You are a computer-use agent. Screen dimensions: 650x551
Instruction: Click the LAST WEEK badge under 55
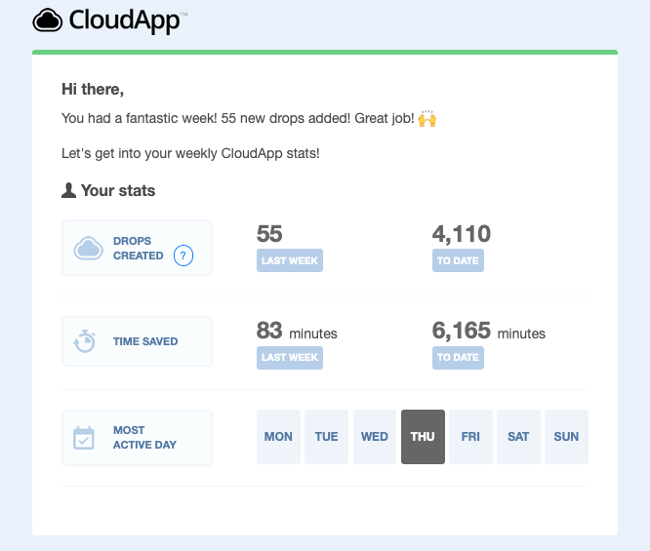coord(290,260)
